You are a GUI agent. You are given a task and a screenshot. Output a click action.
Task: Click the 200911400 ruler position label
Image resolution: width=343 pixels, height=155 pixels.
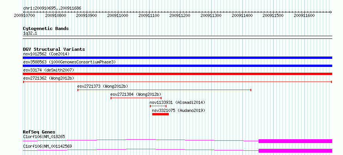coord(242,15)
